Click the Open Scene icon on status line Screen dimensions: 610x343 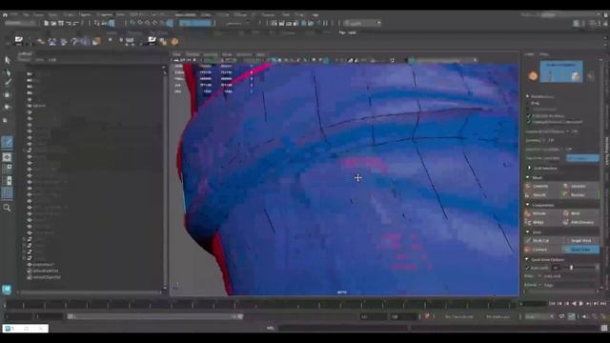tap(53, 23)
